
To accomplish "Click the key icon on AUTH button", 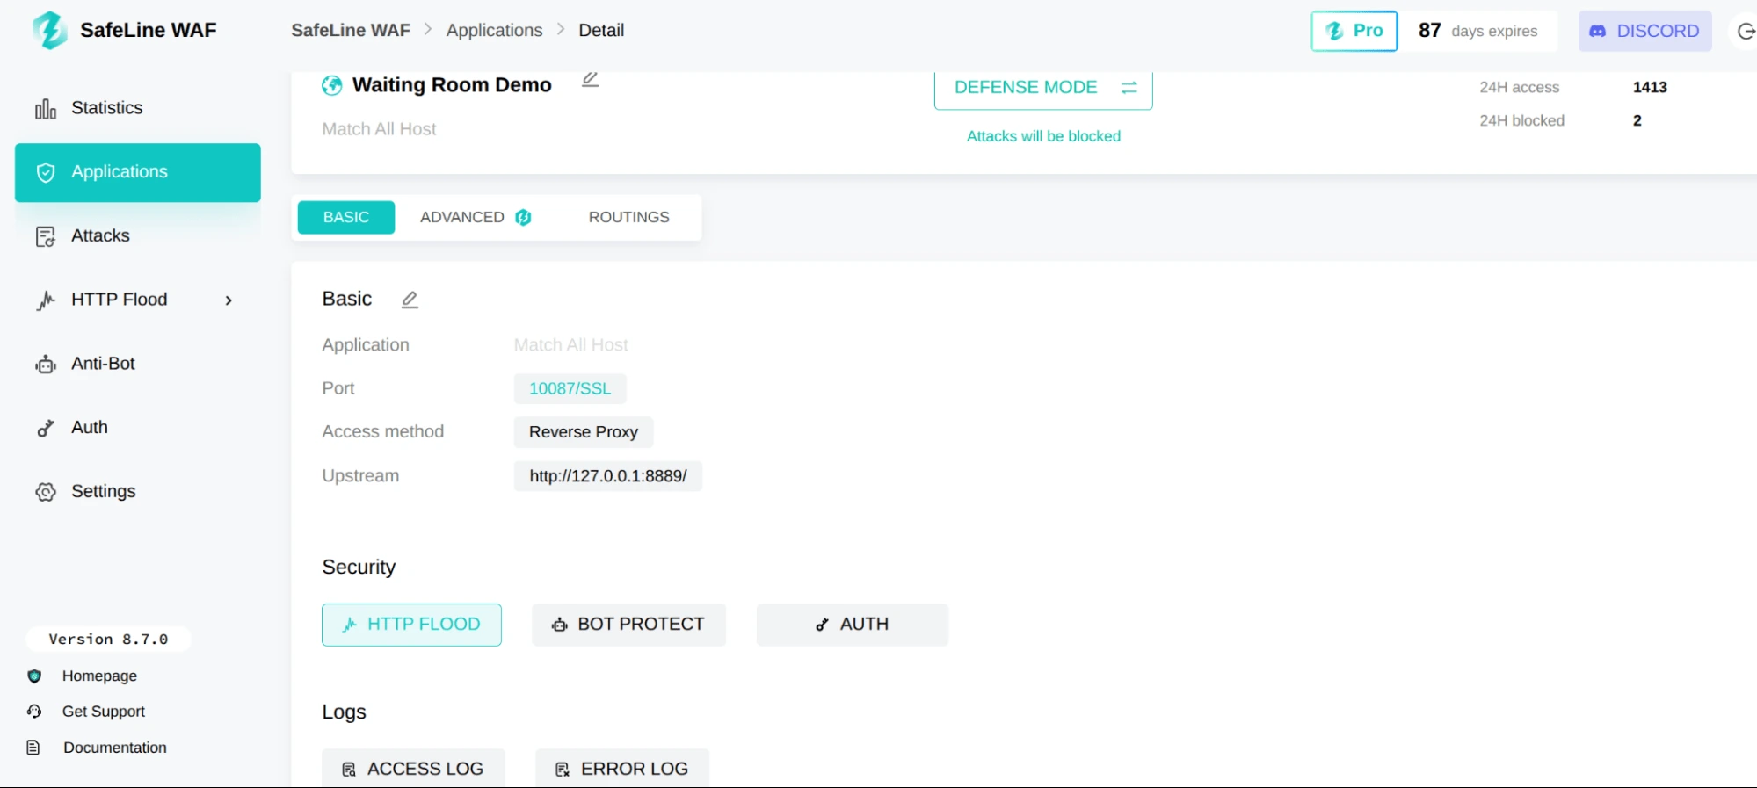I will [822, 625].
